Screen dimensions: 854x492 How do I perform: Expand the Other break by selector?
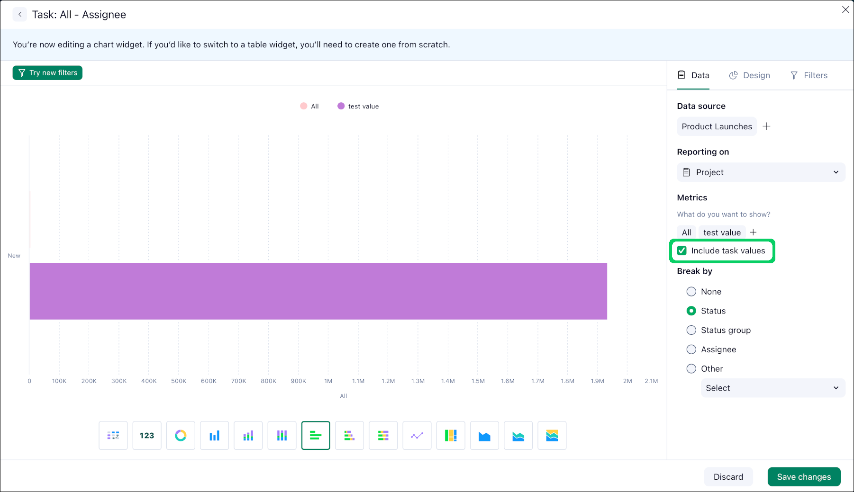(x=691, y=368)
